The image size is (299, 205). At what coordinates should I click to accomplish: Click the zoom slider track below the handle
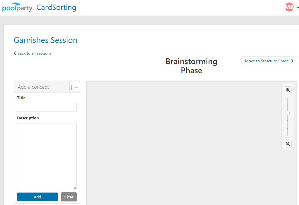tap(288, 125)
